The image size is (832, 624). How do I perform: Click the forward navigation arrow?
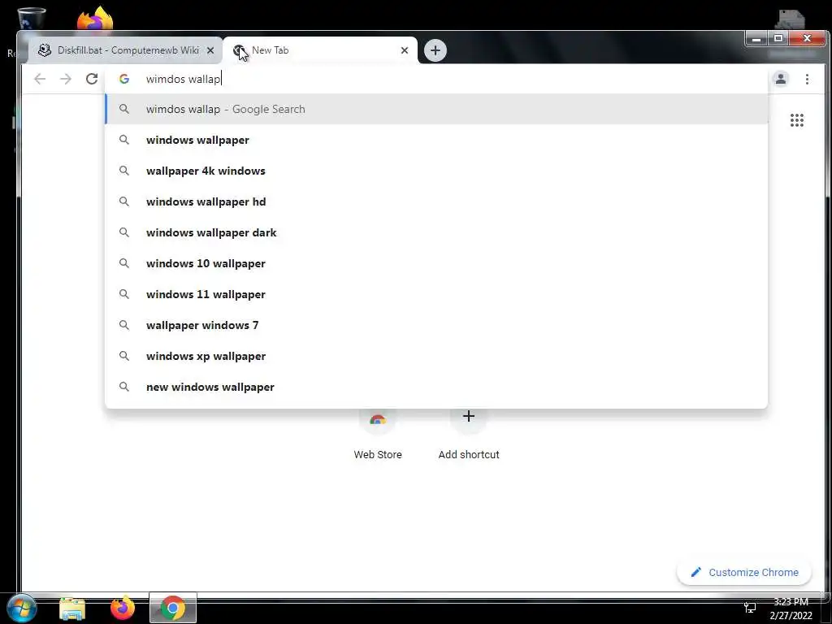65,79
